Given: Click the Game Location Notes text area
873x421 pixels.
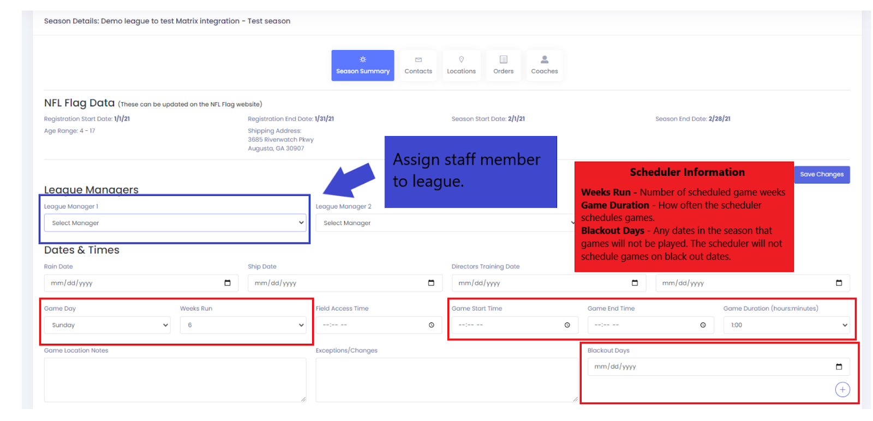Looking at the screenshot, I should (x=175, y=380).
